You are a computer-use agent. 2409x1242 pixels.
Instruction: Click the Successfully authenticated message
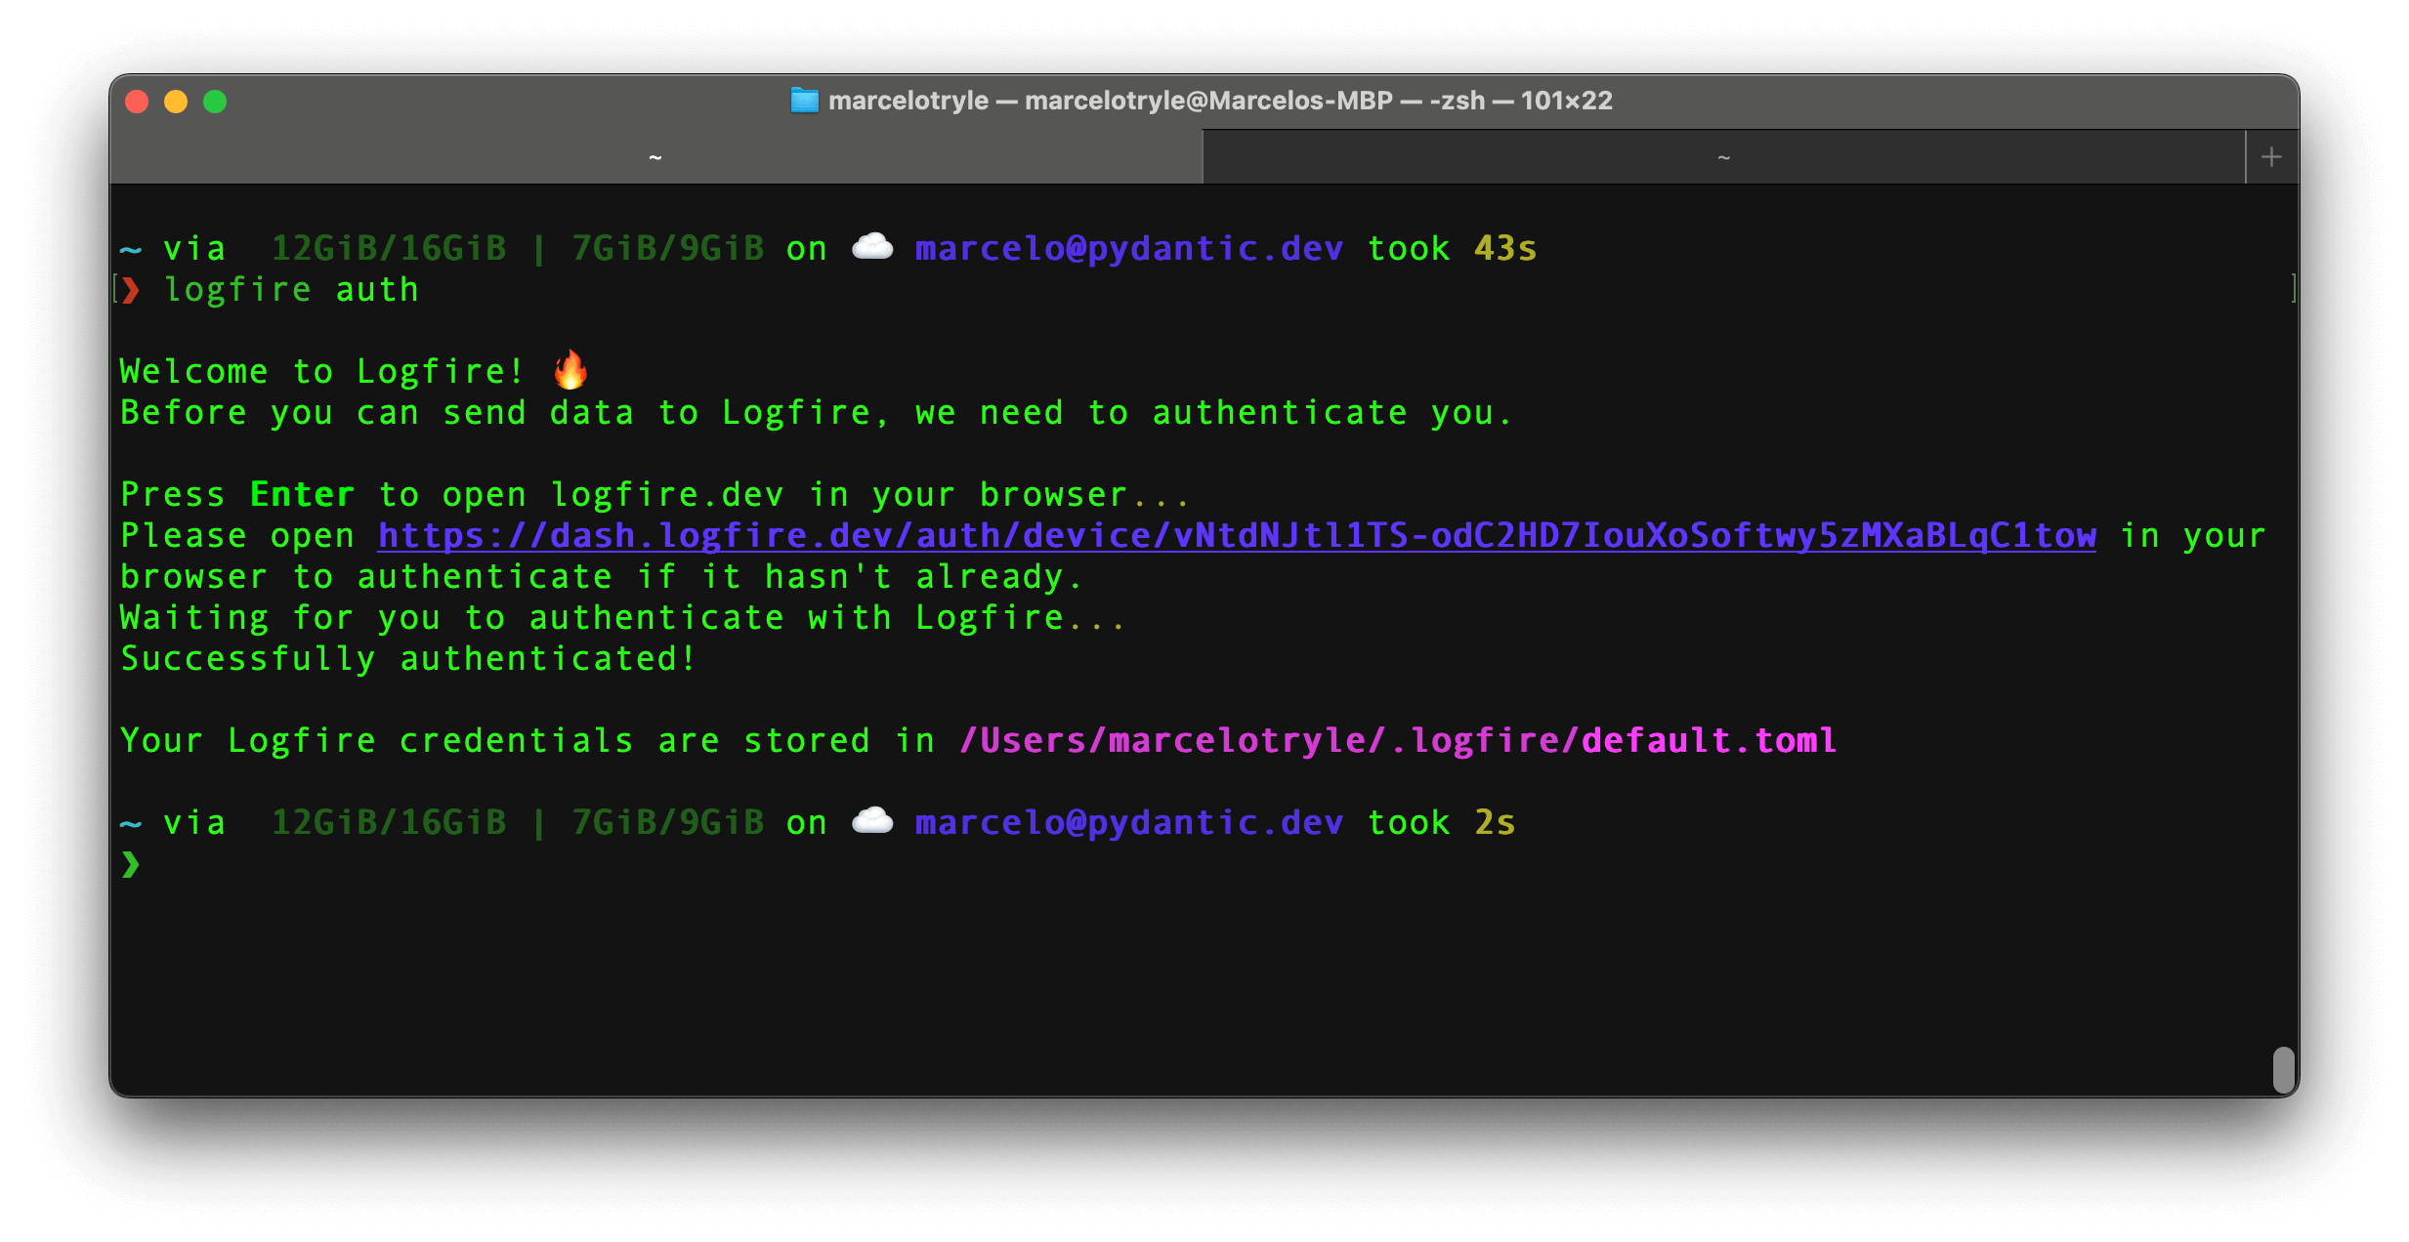pyautogui.click(x=407, y=657)
